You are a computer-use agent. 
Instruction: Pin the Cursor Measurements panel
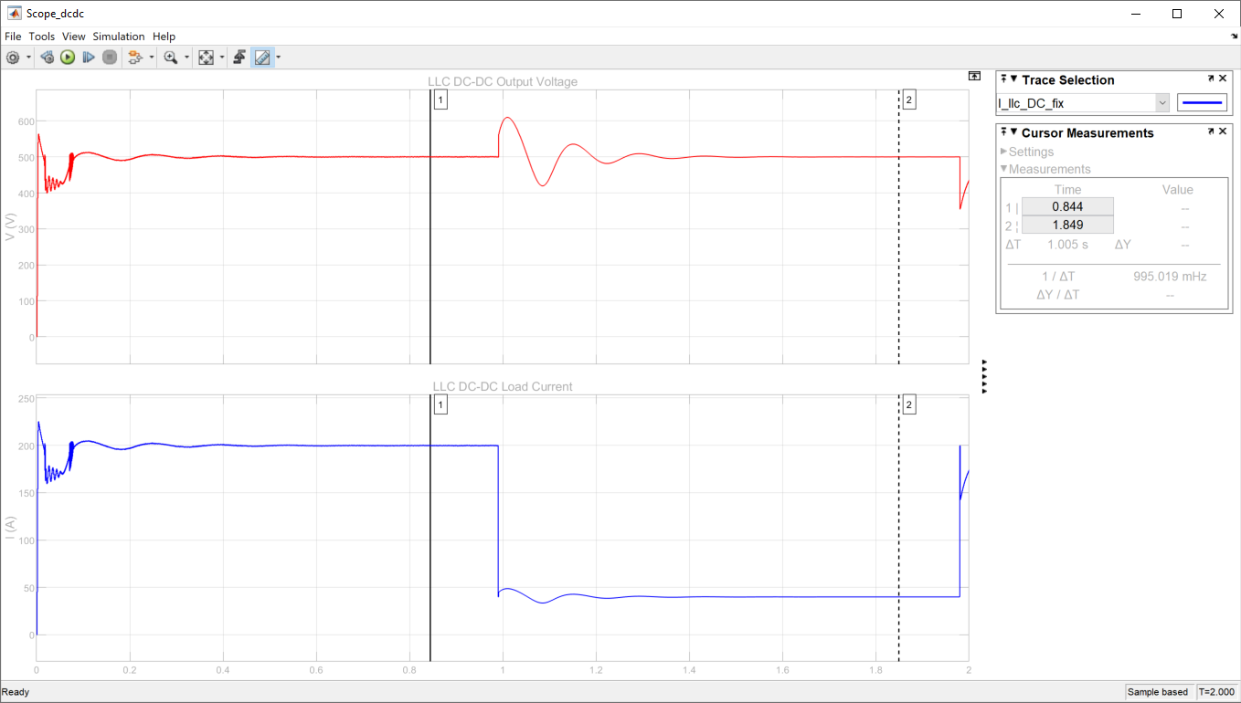[1003, 132]
